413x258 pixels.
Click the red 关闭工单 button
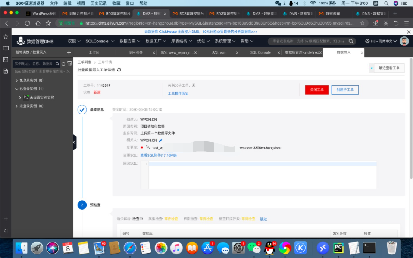click(317, 90)
